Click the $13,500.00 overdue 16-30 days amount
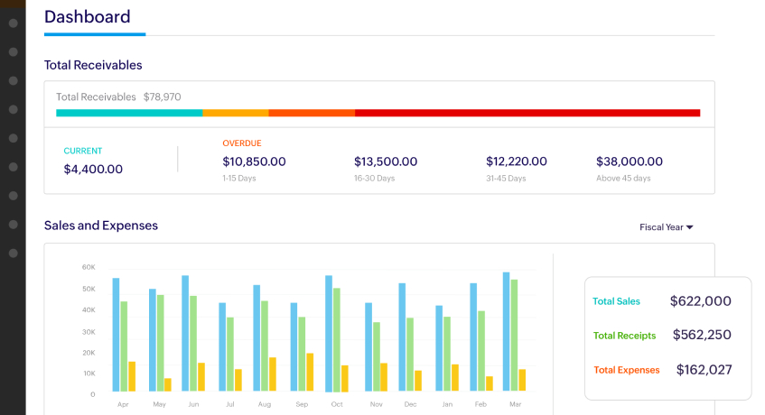 pos(386,161)
